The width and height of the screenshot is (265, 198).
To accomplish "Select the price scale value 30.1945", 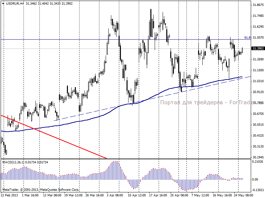I will [x=258, y=157].
